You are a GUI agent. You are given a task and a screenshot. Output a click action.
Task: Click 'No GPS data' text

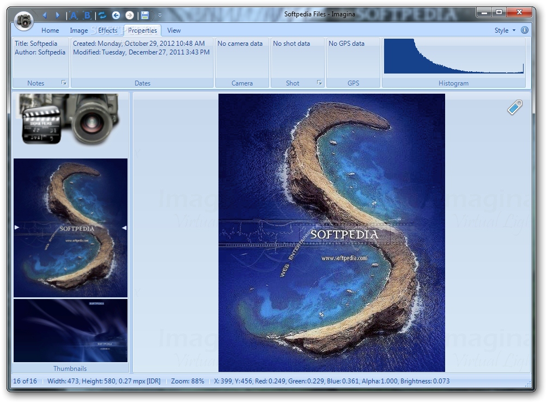[347, 43]
